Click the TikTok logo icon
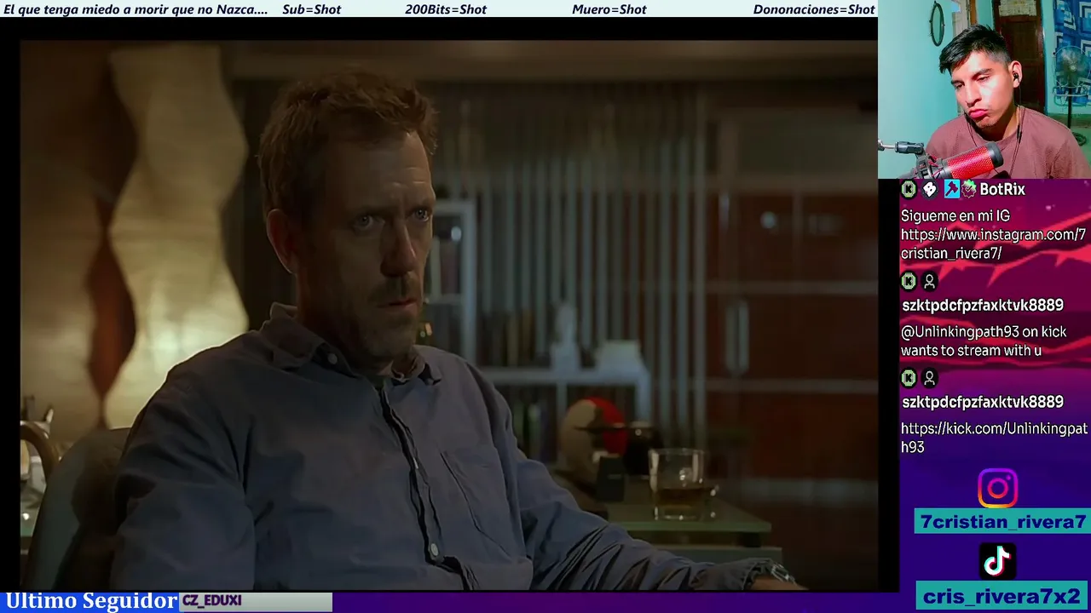The image size is (1091, 613). tap(997, 561)
